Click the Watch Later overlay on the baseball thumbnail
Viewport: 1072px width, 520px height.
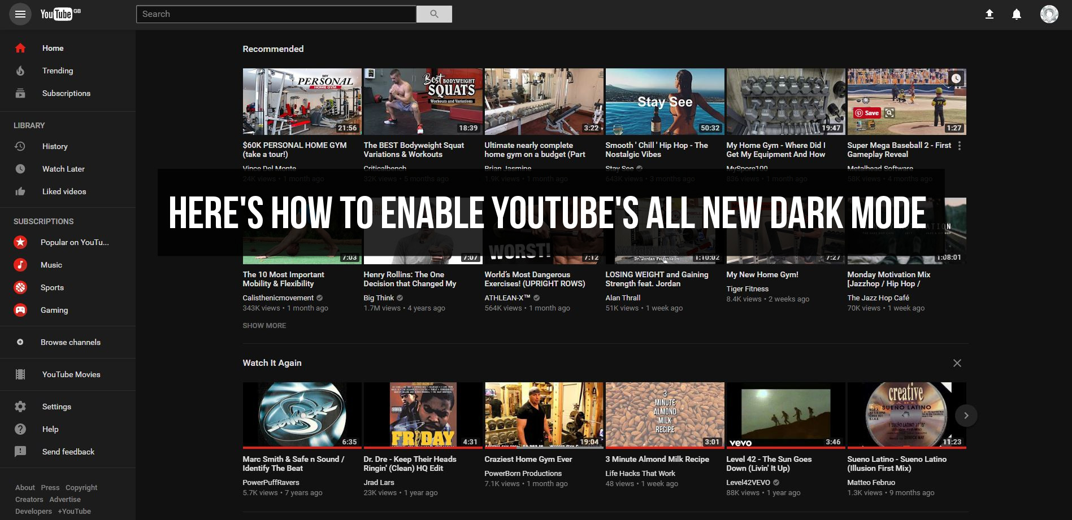[956, 78]
